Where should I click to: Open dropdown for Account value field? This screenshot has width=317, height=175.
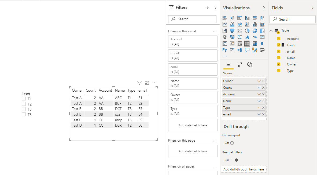click(x=259, y=94)
